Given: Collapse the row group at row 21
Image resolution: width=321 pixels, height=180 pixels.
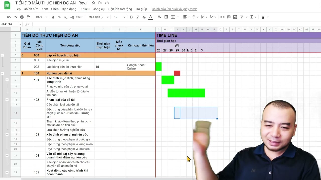Looking at the screenshot, I should 7,155.
